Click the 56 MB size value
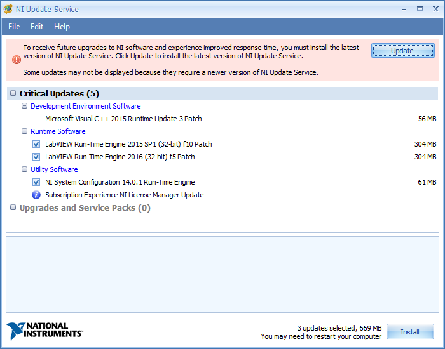445x349 pixels. pyautogui.click(x=427, y=119)
